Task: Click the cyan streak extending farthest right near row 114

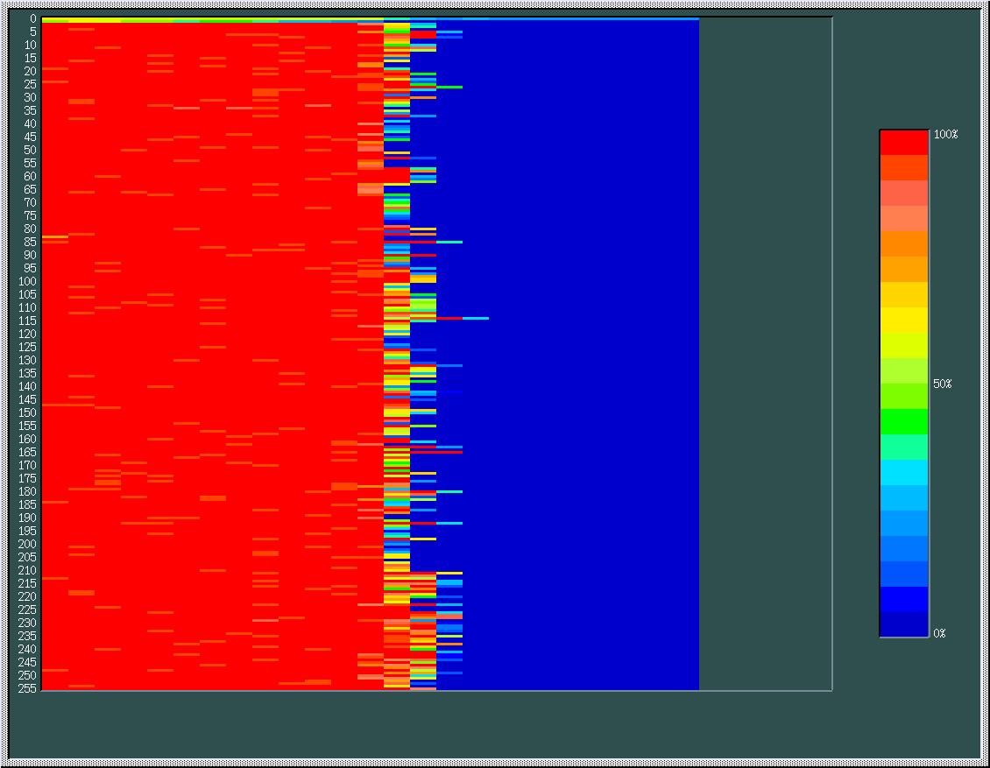Action: [x=475, y=319]
